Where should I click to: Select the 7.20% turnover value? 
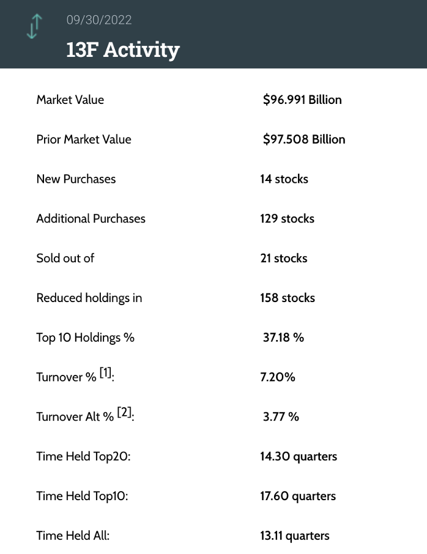pyautogui.click(x=278, y=377)
